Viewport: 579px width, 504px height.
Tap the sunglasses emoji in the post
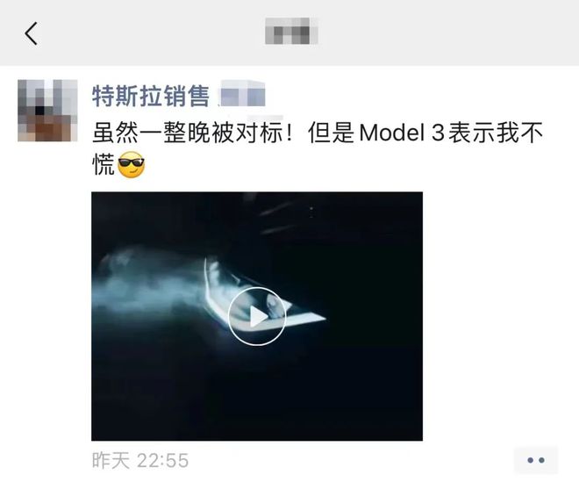click(x=131, y=165)
